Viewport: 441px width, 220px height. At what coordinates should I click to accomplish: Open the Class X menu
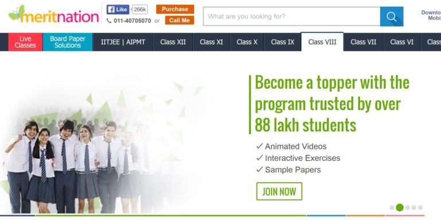tap(247, 42)
